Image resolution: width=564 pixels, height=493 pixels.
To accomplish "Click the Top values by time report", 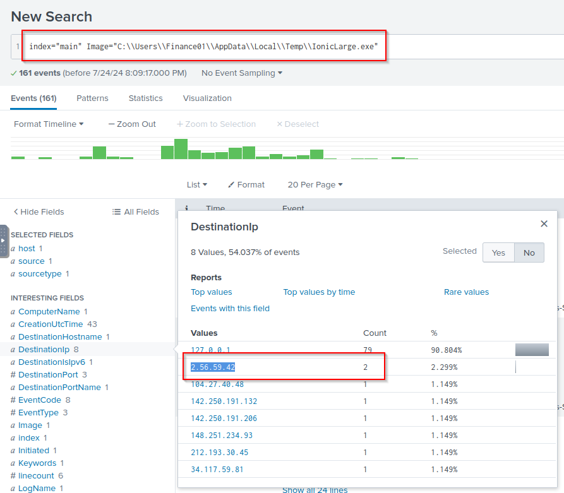I will (x=319, y=292).
